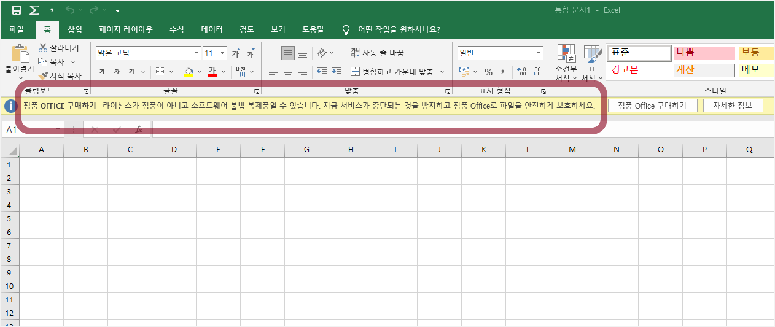Click the Save icon in quick access toolbar

(17, 10)
